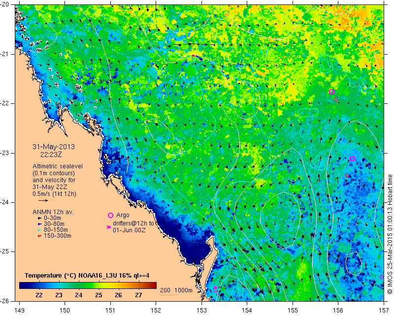Click the time label 22:23Z
Screen dimensions: 394x315
[51, 155]
